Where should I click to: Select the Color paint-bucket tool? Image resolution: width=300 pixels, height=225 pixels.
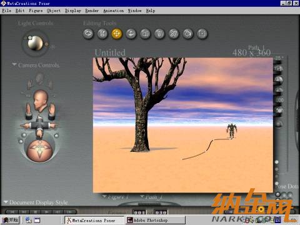click(188, 34)
